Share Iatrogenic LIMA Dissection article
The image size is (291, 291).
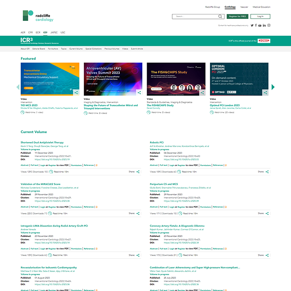tap(138, 255)
